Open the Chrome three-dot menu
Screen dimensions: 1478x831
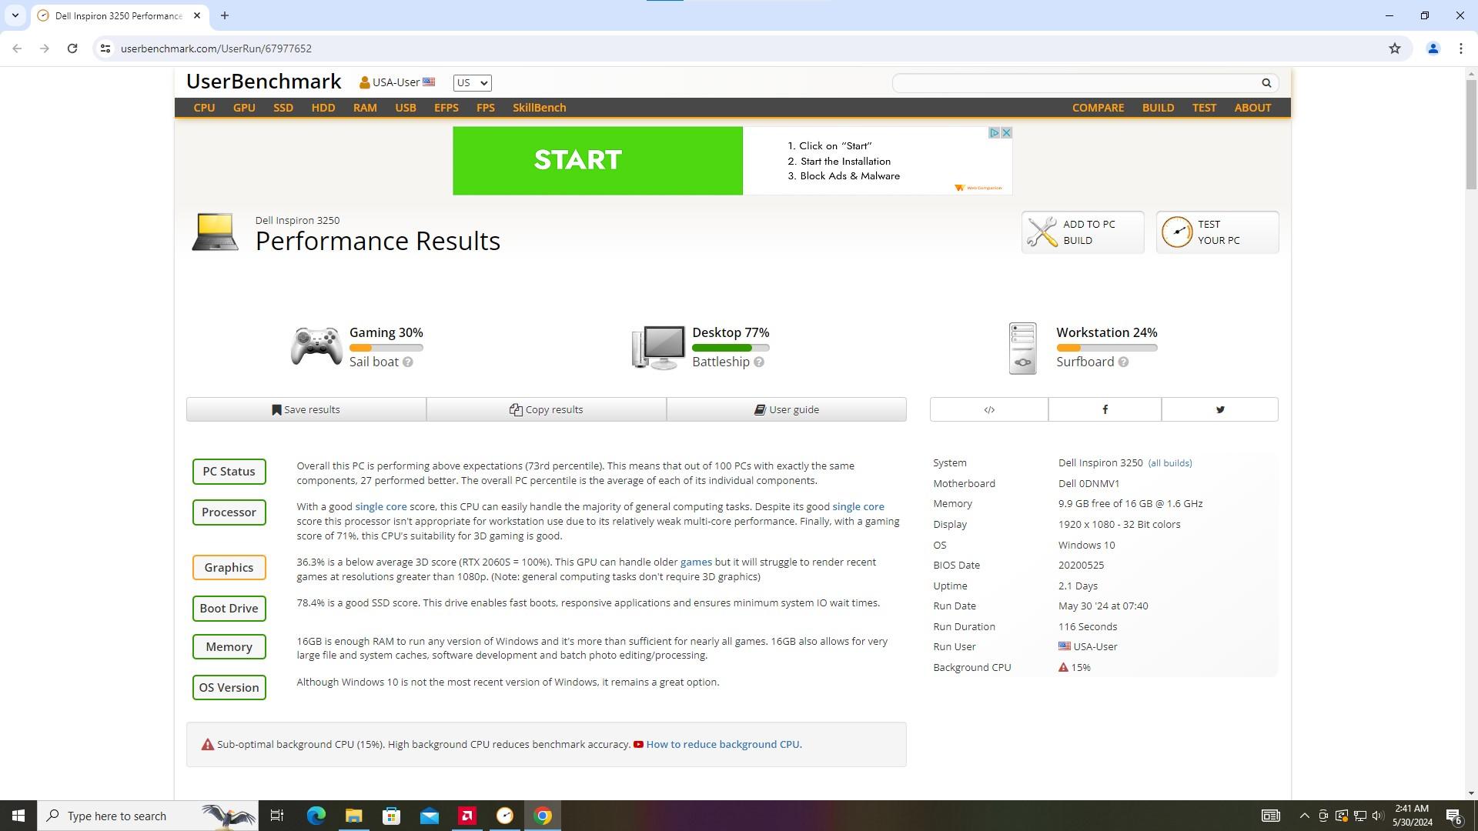click(1460, 48)
